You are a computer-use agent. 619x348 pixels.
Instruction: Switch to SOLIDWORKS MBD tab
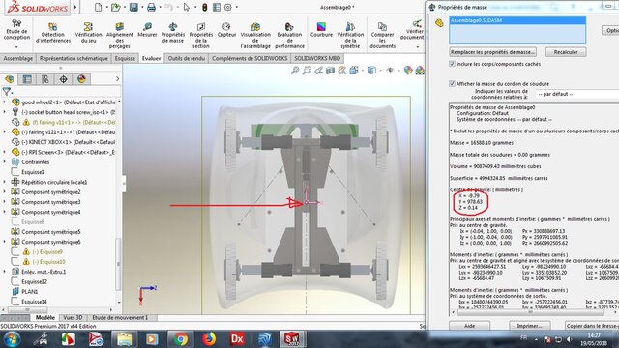(x=317, y=58)
